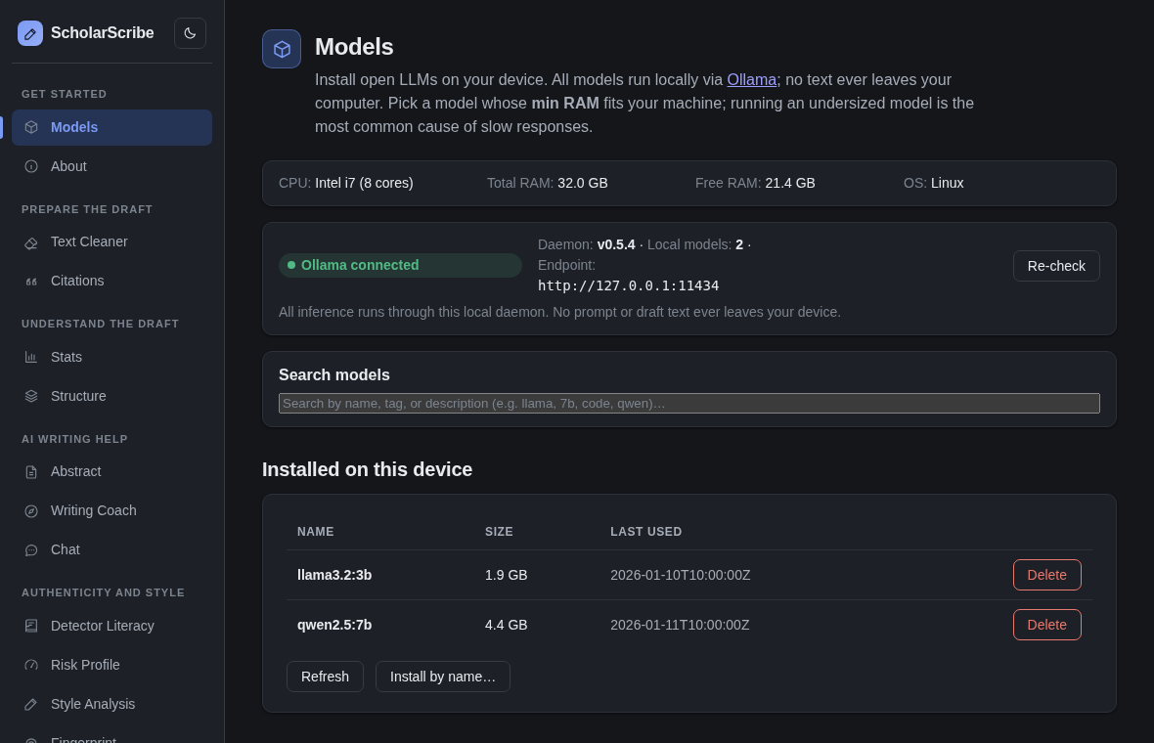
Task: Click the 4.4 GB size cell
Action: pyautogui.click(x=507, y=625)
